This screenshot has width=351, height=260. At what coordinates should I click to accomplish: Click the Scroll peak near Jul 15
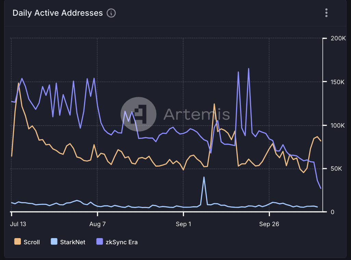point(18,83)
